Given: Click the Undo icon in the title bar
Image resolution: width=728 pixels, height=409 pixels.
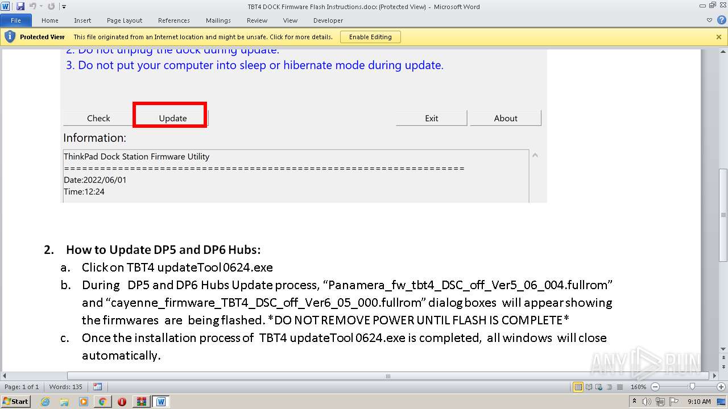Looking at the screenshot, I should 32,7.
